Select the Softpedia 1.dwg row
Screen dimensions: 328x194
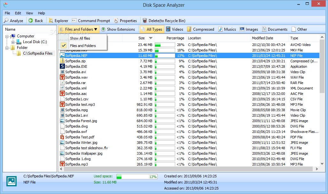pyautogui.click(x=189, y=159)
